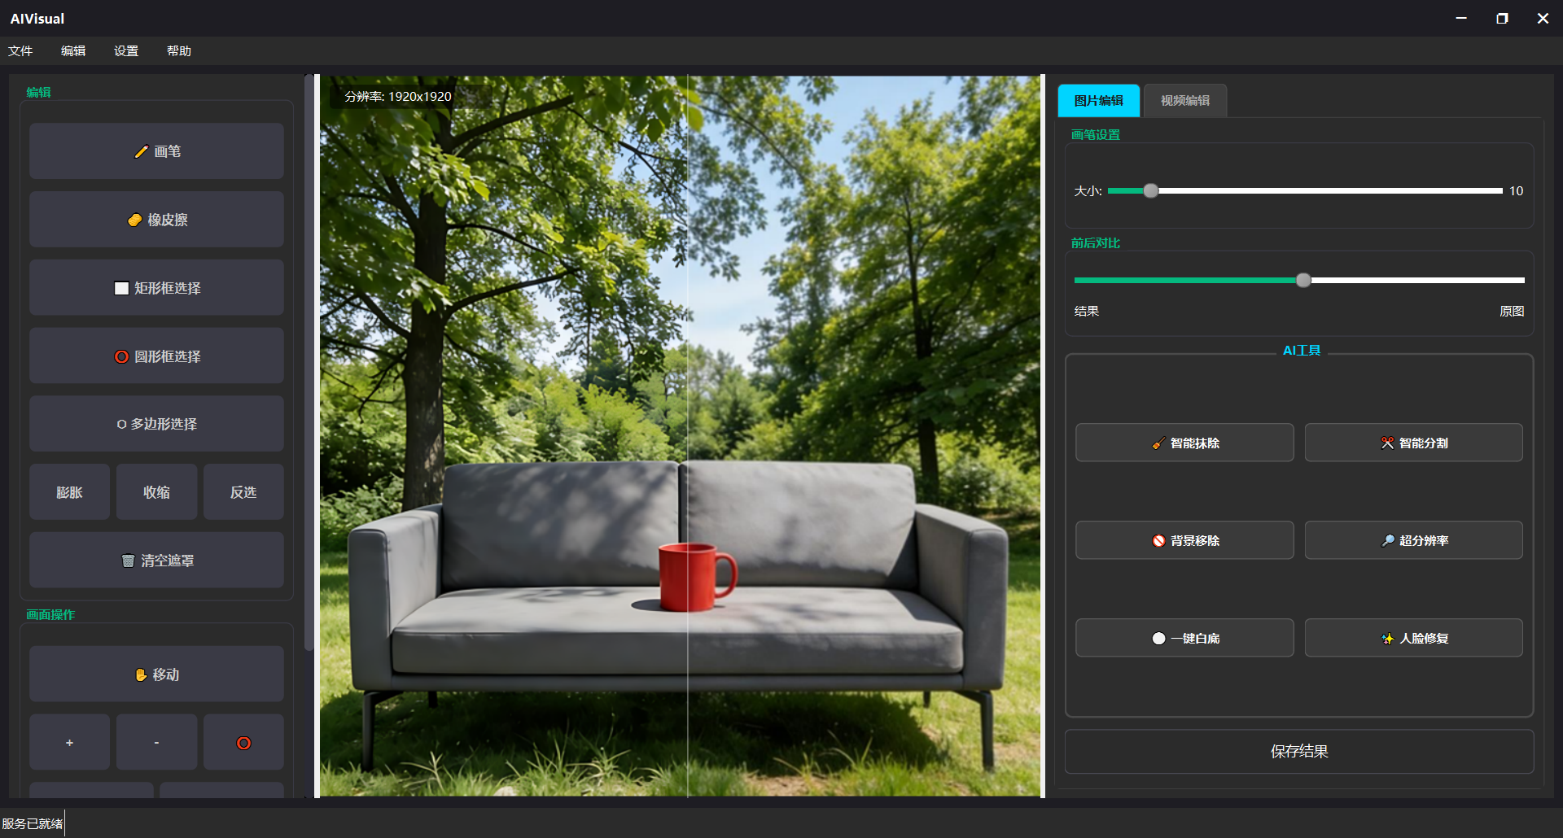Viewport: 1563px width, 838px height.
Task: Apply 人脸修复 face restoration
Action: click(x=1413, y=638)
